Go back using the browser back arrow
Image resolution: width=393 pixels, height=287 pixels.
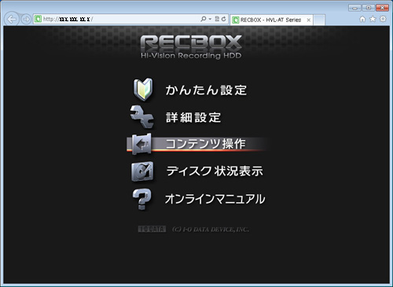point(12,19)
